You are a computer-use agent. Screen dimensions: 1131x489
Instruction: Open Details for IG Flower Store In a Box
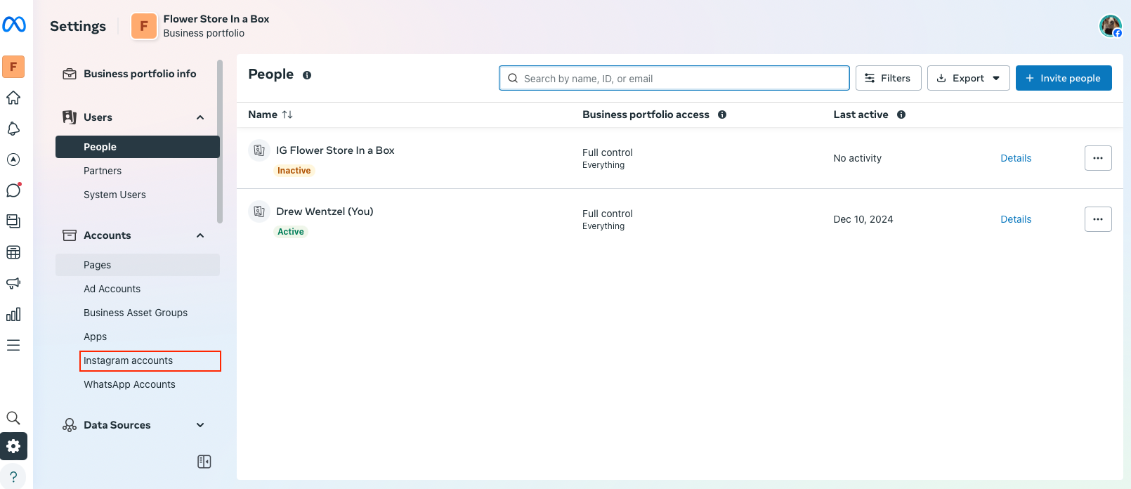click(x=1016, y=158)
